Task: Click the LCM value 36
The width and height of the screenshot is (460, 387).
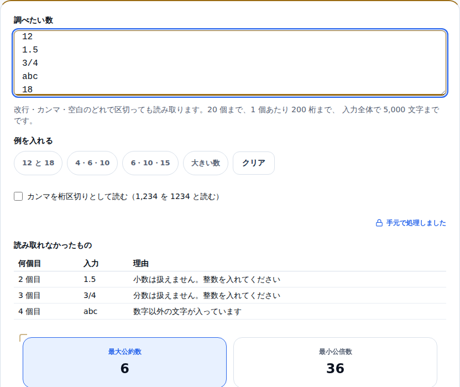Action: (x=335, y=369)
